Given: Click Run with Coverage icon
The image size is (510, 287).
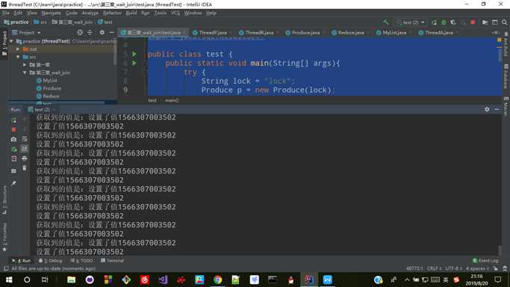Looking at the screenshot, I should point(453,22).
